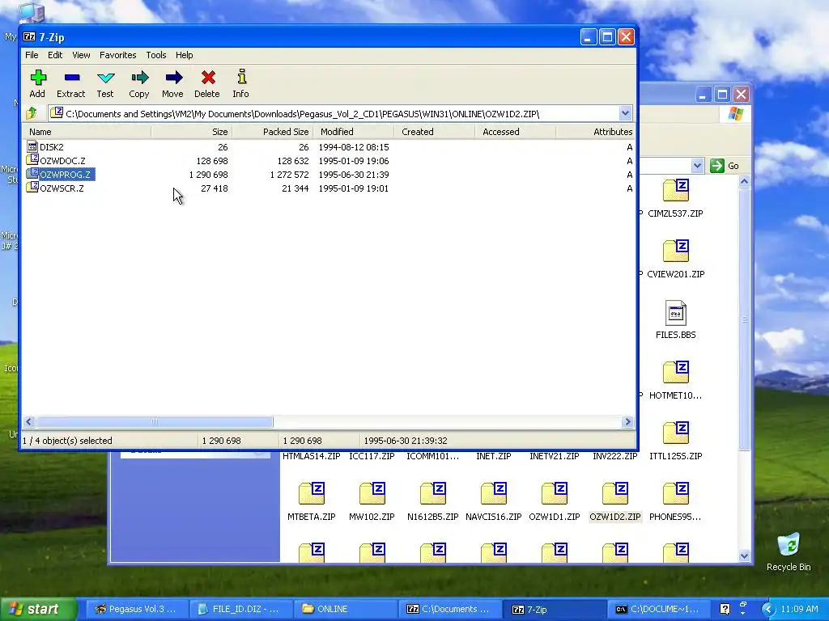The width and height of the screenshot is (829, 621).
Task: Select ITTL125S.ZIP archive icon
Action: coord(675,433)
